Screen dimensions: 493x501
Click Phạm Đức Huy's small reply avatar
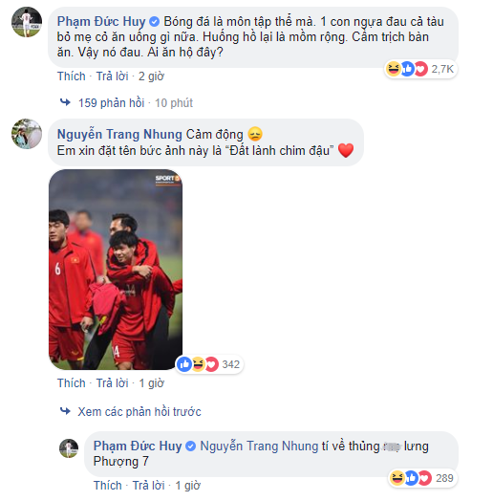pos(69,448)
